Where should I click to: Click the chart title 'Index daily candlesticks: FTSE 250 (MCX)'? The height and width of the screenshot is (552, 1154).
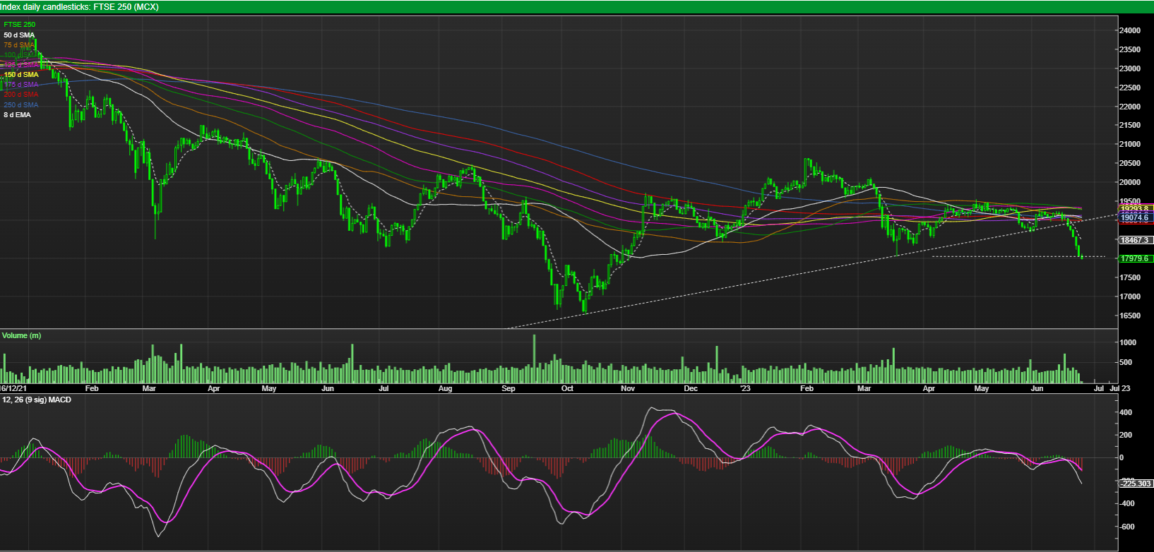79,7
